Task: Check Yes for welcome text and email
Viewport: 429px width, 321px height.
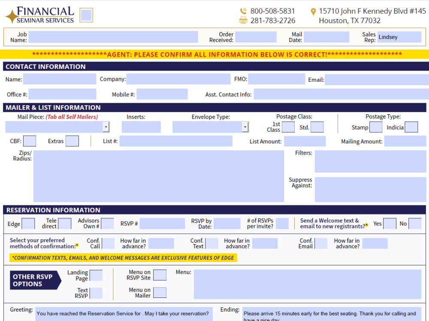Action: pyautogui.click(x=390, y=223)
